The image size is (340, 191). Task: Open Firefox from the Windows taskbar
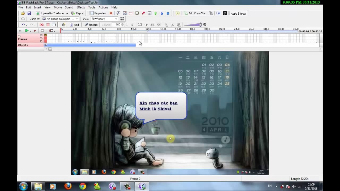click(x=68, y=186)
